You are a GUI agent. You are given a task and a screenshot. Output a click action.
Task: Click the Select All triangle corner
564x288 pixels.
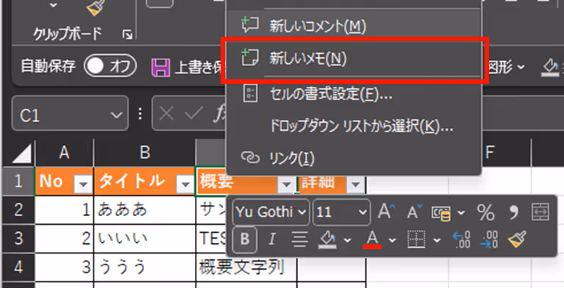point(22,154)
